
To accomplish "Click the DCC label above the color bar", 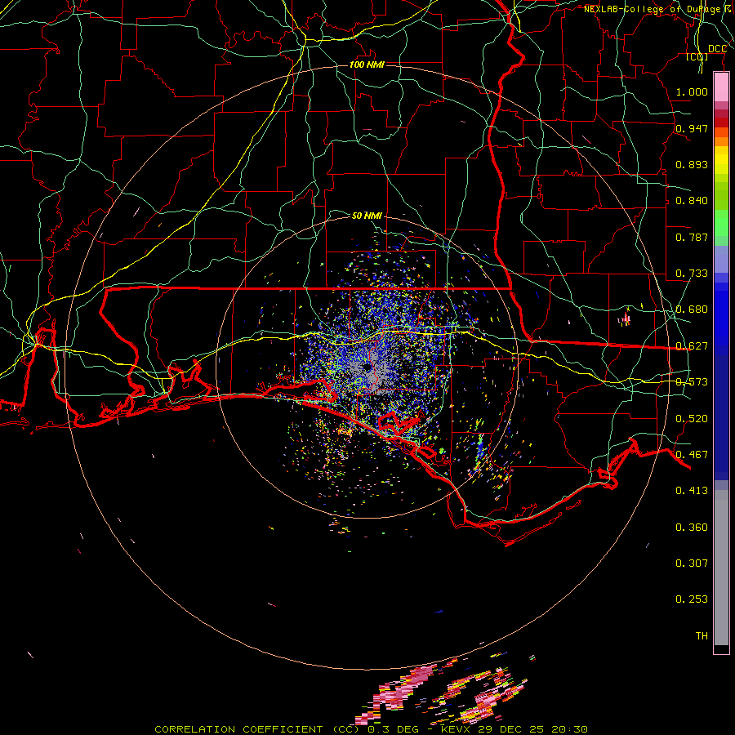I will [717, 49].
